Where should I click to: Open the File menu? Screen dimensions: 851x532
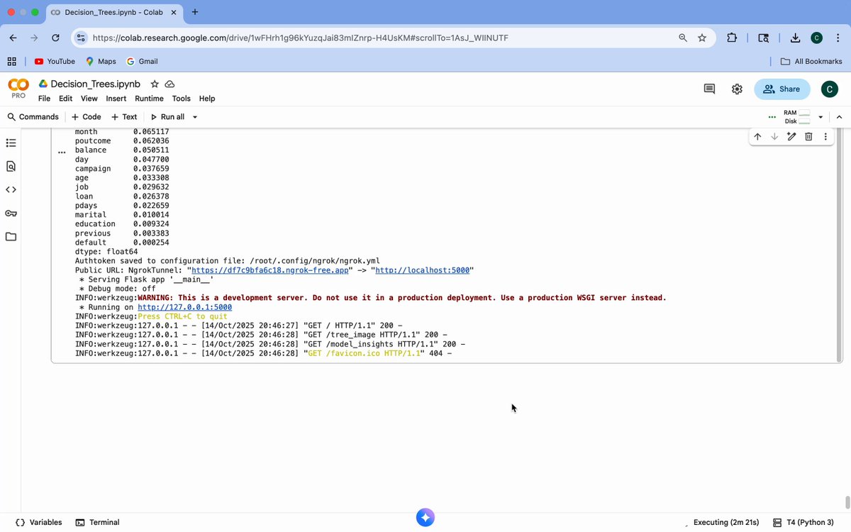pyautogui.click(x=44, y=99)
